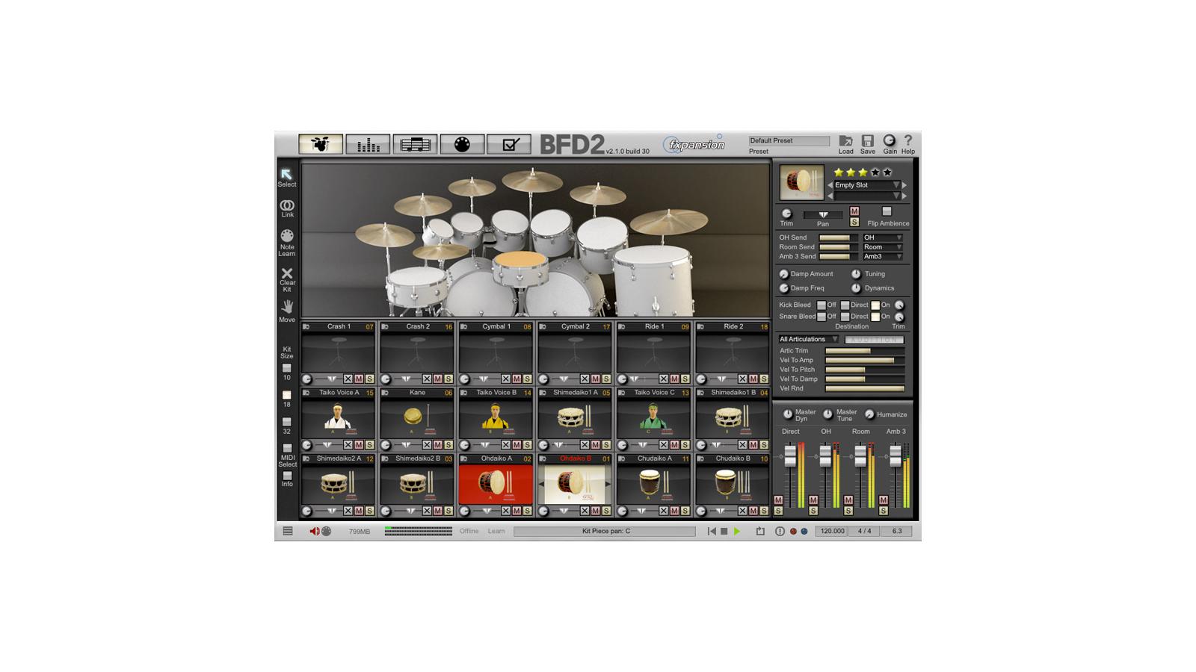This screenshot has width=1196, height=672.
Task: Open the Help question mark
Action: 908,140
